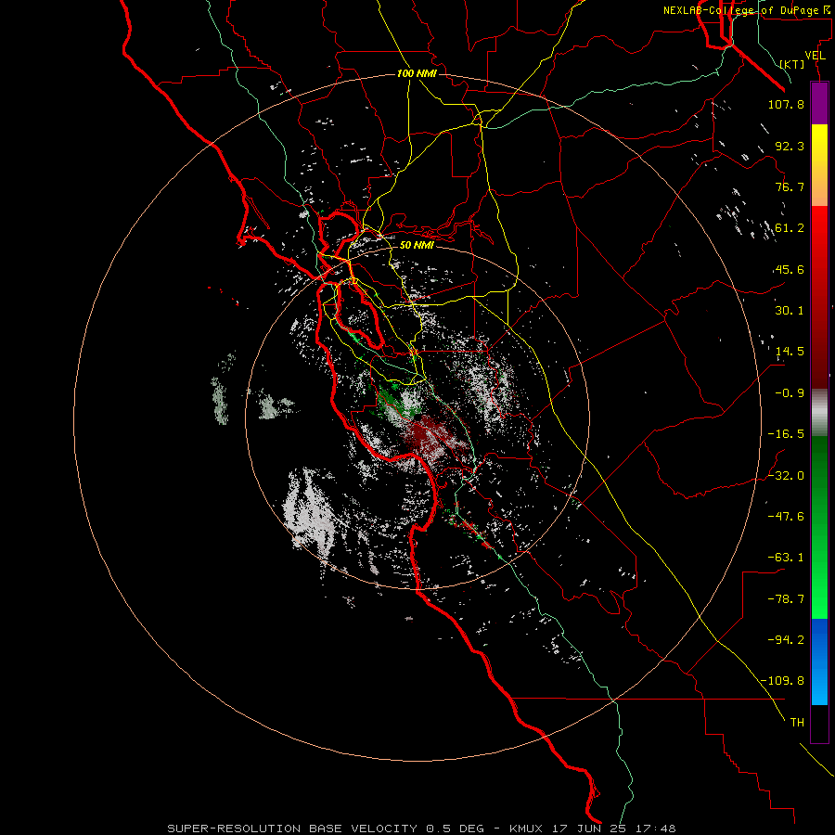Screen dimensions: 835x835
Task: Click the 0.5 DEG elevation text in caption
Action: click(456, 829)
